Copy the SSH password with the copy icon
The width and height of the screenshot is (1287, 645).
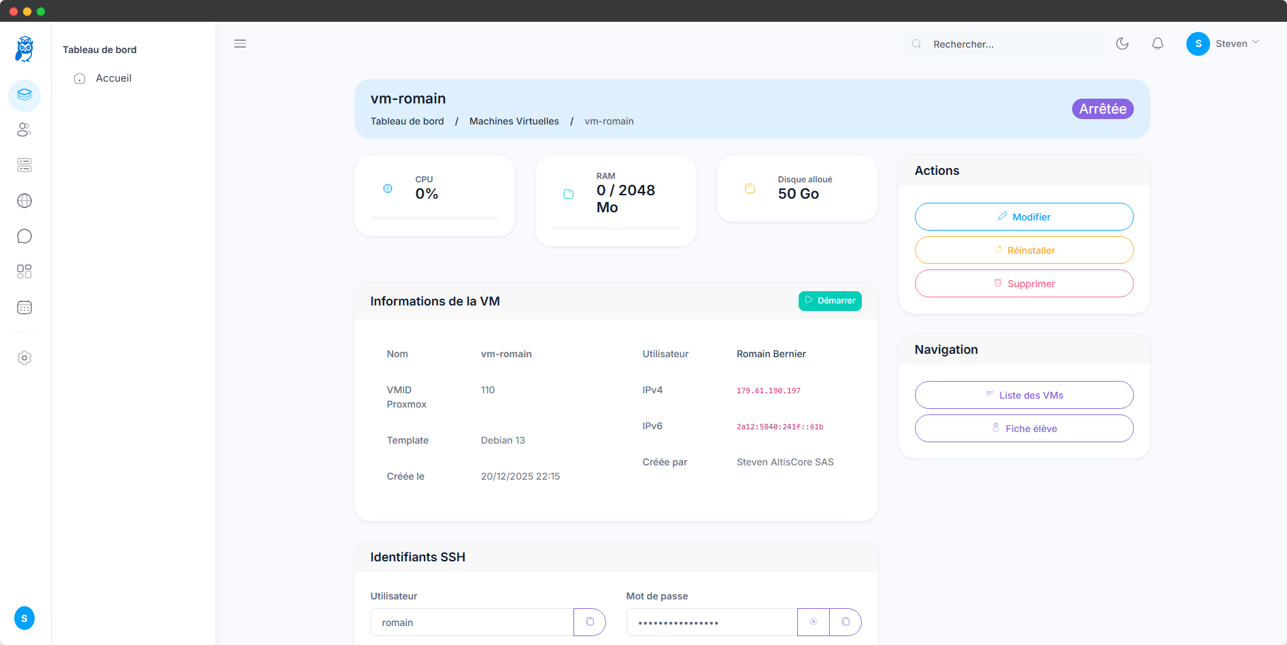coord(846,622)
